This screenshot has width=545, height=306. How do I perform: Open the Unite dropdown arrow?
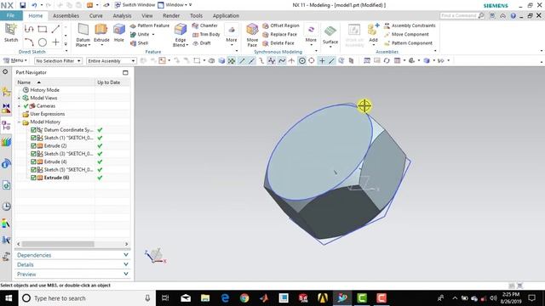[x=153, y=34]
